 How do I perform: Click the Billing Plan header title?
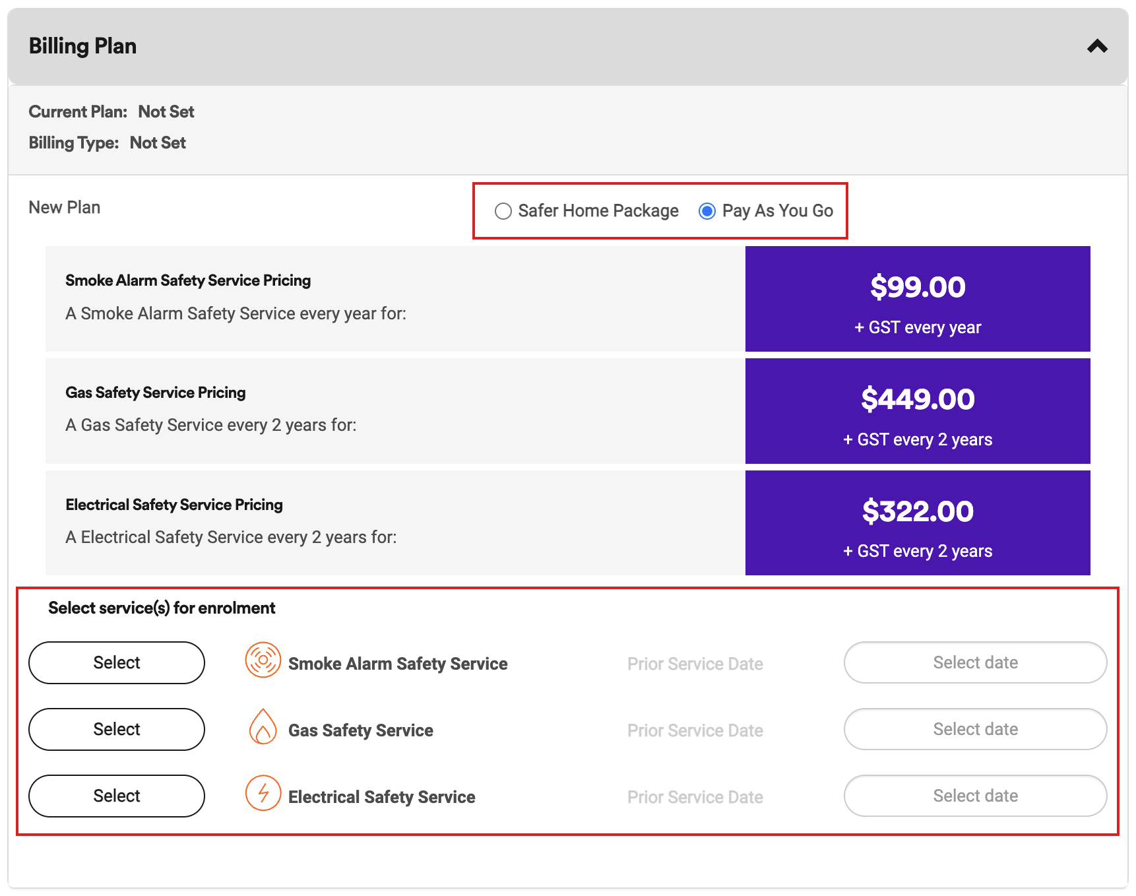coord(83,46)
